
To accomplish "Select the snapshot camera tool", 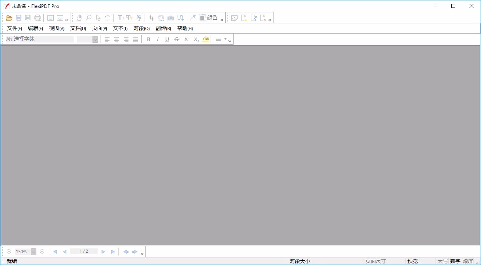I will click(x=170, y=17).
